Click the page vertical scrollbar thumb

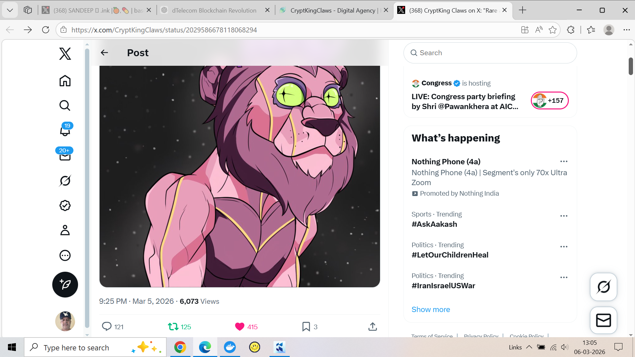[x=631, y=66]
